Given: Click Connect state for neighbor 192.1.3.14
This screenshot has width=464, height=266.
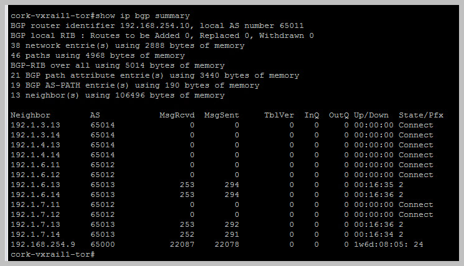Looking at the screenshot, I should (415, 135).
